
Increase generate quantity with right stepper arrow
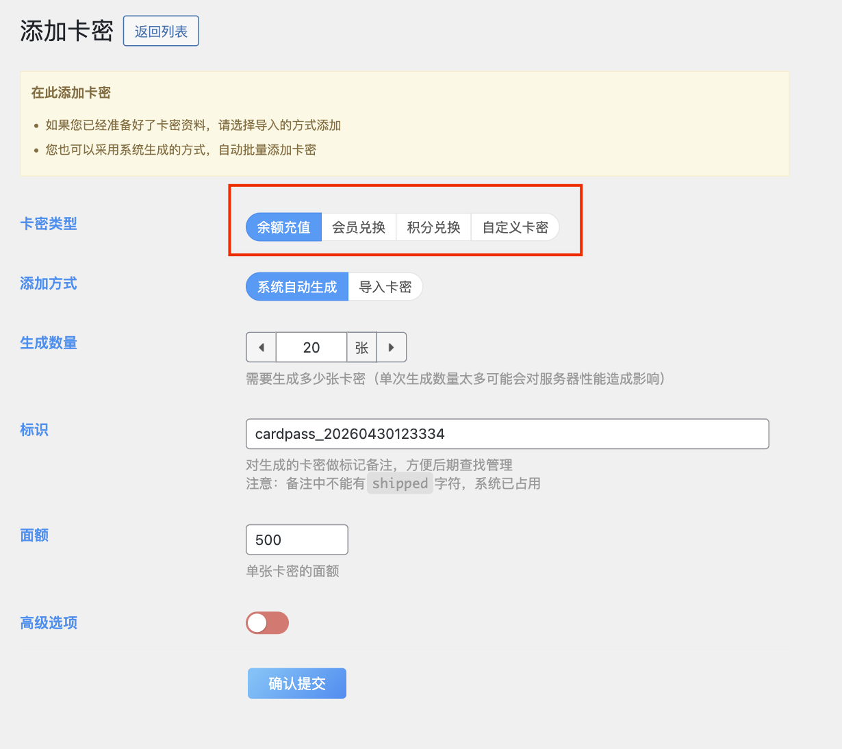pyautogui.click(x=392, y=347)
